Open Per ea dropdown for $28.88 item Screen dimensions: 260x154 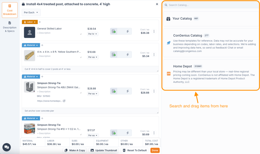[93, 94]
